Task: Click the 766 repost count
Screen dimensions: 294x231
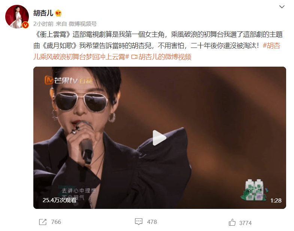Action: click(x=56, y=222)
